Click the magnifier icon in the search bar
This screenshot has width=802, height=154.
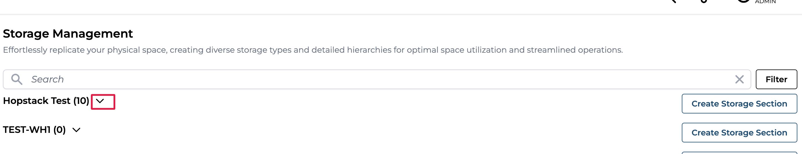(17, 79)
